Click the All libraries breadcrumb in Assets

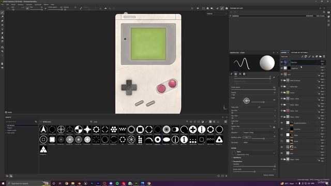point(47,122)
